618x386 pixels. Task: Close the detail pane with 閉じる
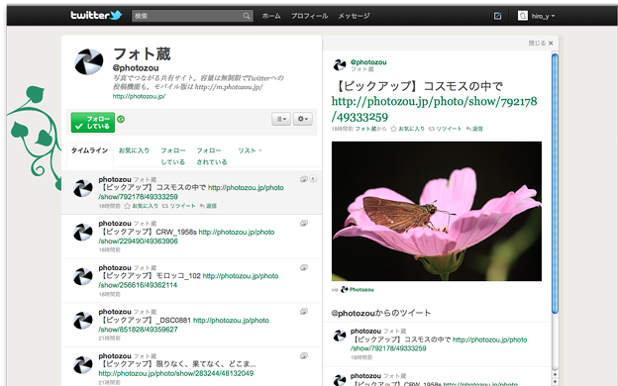(x=541, y=43)
